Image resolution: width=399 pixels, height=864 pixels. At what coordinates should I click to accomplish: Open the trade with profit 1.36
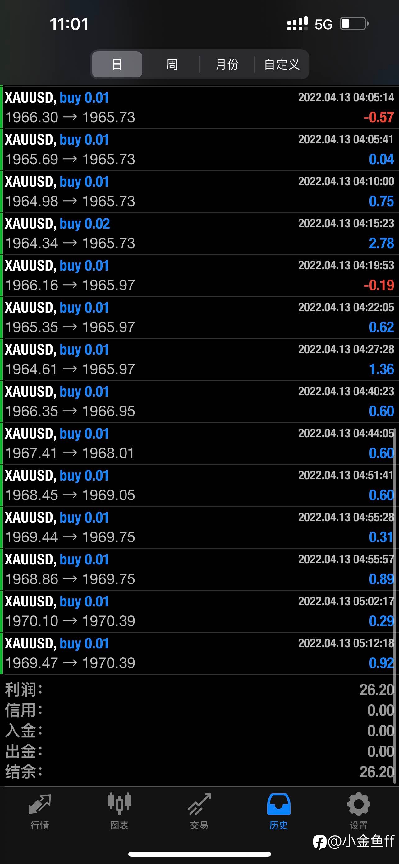(x=199, y=360)
